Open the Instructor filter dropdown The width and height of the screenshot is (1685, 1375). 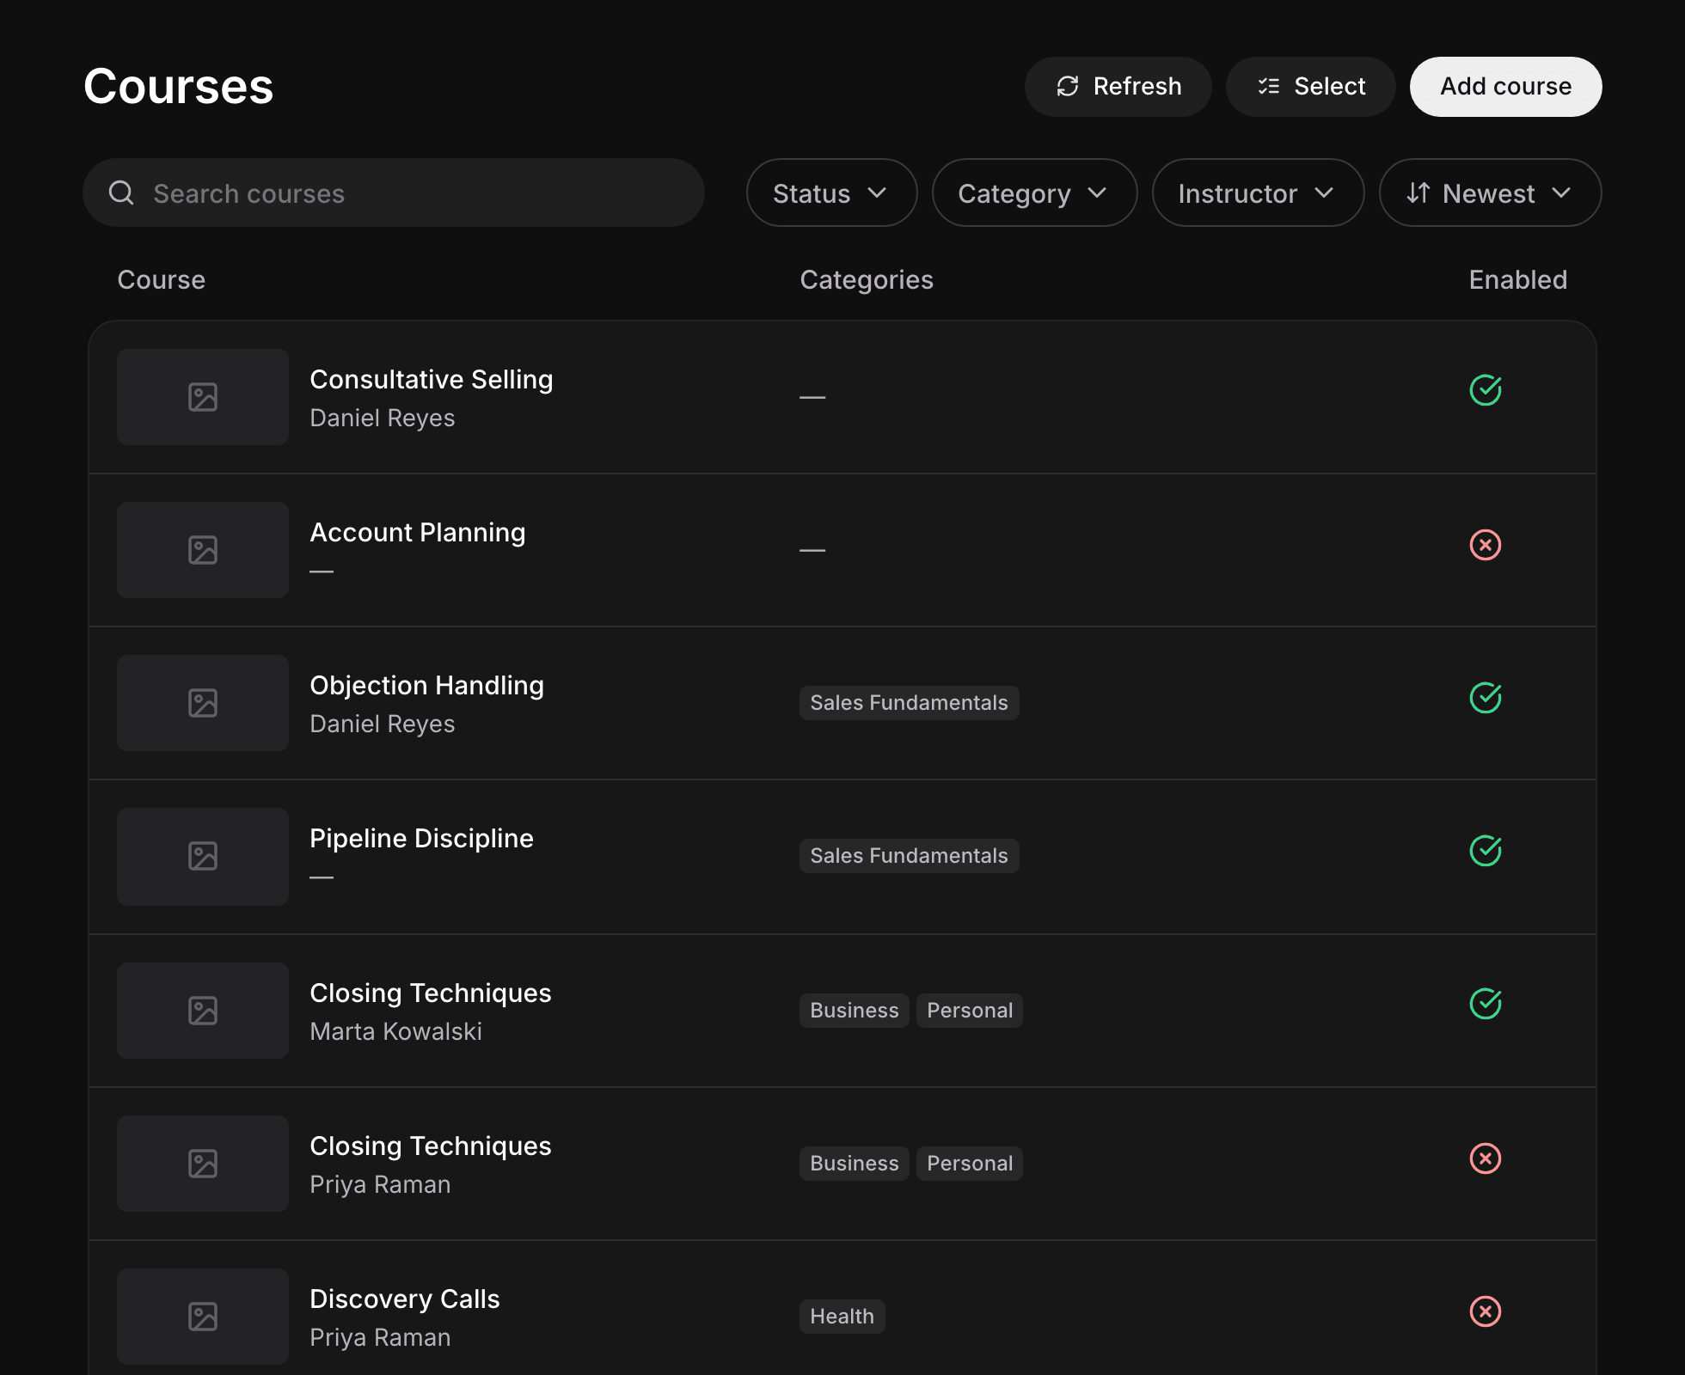(x=1258, y=192)
